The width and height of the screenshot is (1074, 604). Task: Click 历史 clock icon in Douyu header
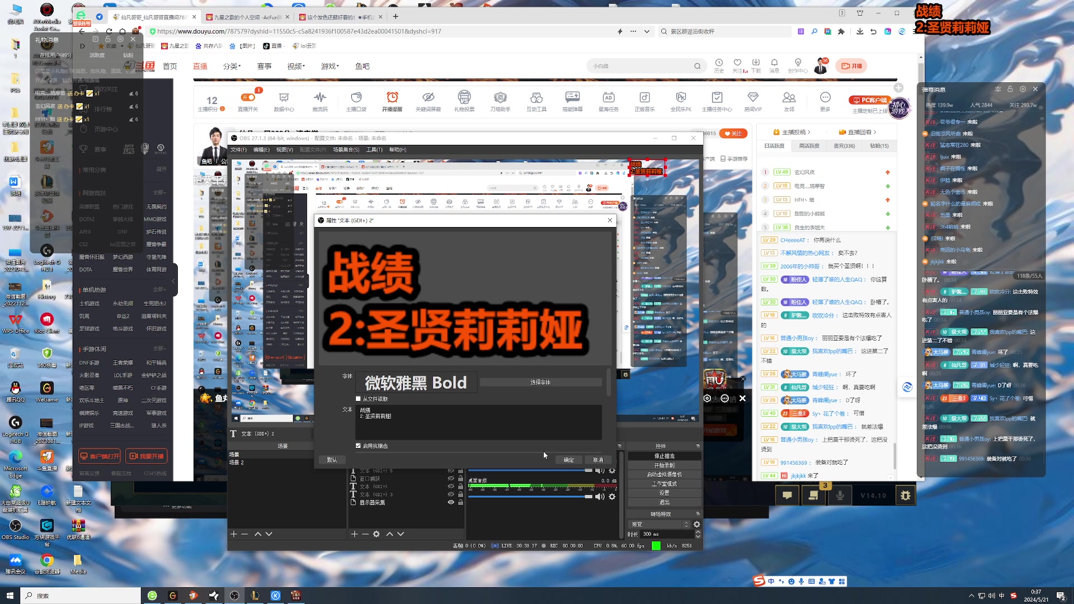[x=719, y=63]
